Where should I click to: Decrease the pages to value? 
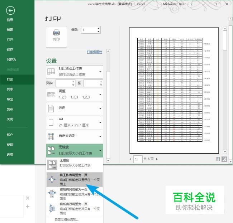(101, 85)
